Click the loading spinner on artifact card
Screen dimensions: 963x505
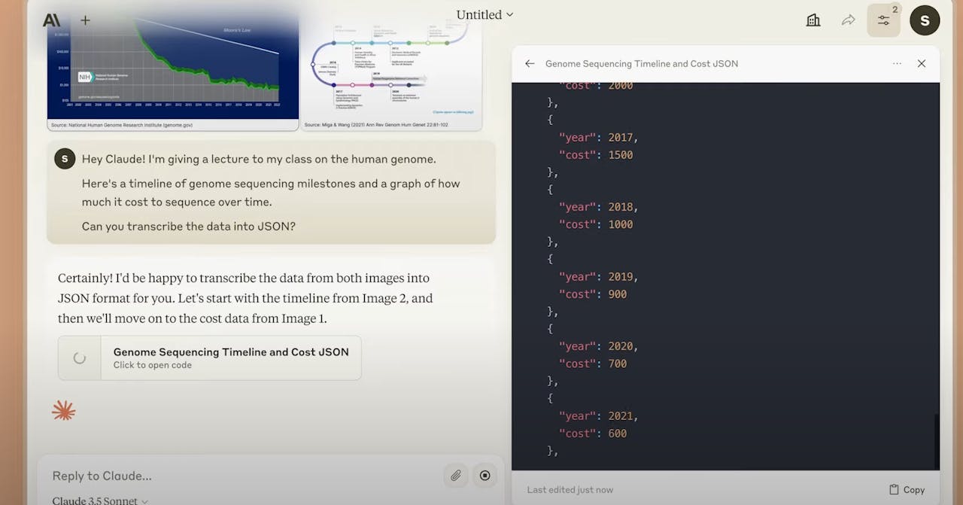tap(79, 358)
